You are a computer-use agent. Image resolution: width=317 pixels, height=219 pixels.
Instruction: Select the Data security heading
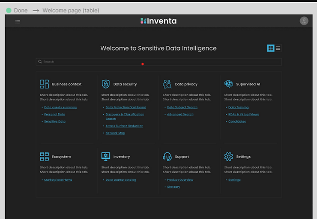pos(125,84)
